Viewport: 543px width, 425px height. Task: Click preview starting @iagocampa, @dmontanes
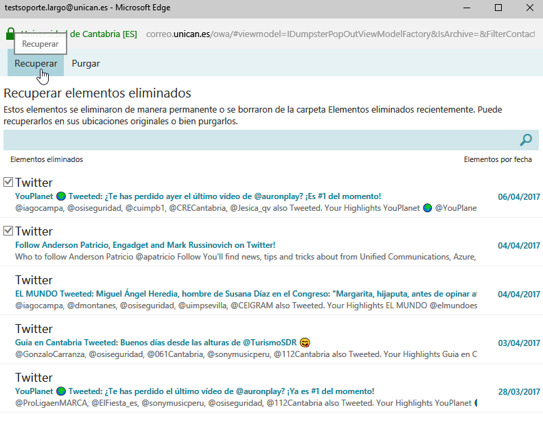point(246,306)
